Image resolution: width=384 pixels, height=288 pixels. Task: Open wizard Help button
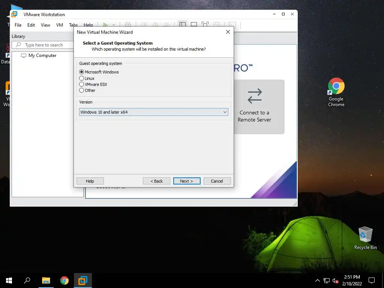click(90, 181)
